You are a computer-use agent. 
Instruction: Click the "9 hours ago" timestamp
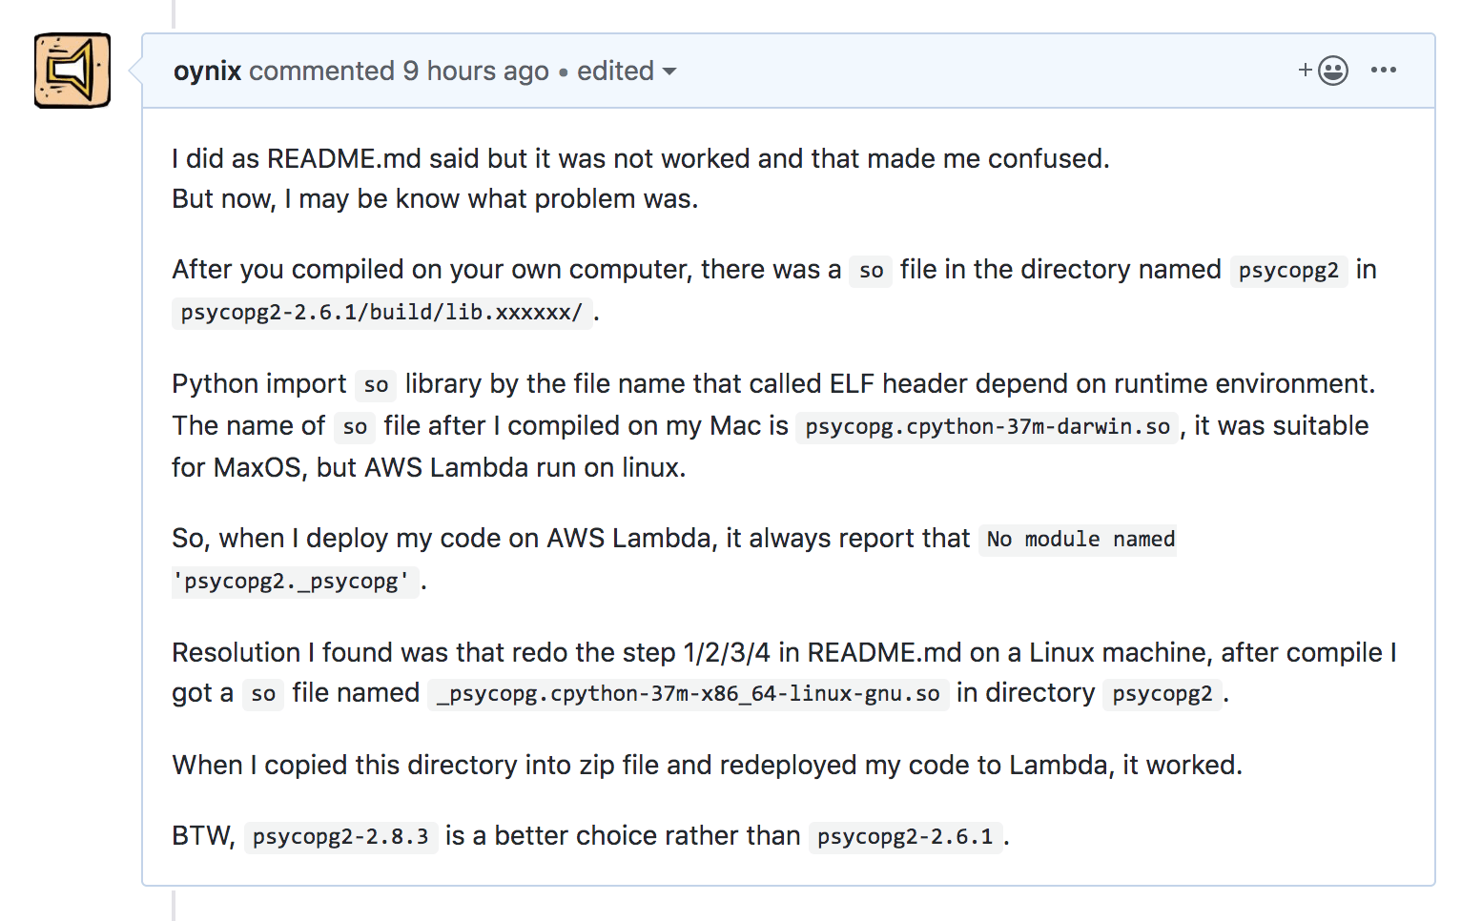click(475, 72)
